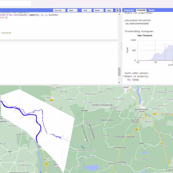Screen dimensions: 173x173
Task: Click the Reset button
Action: (97, 10)
